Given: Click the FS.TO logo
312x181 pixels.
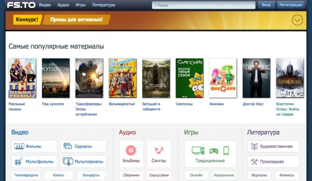Looking at the screenshot, I should 21,5.
